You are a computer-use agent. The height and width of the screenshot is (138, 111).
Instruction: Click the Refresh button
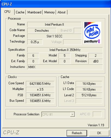[77, 133]
